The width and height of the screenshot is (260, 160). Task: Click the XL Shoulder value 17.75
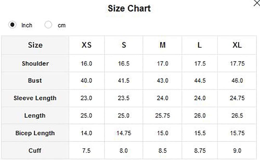pyautogui.click(x=237, y=64)
